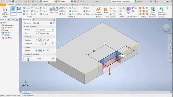The width and height of the screenshot is (173, 97).
Task: Select End of Part in tree
Action: coord(7,38)
